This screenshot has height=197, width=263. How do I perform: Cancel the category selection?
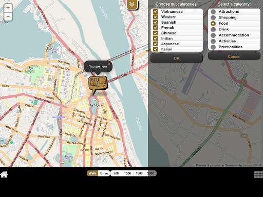234,56
